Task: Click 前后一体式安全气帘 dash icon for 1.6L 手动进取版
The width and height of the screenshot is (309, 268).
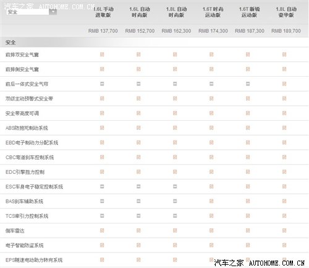Action: [102, 84]
